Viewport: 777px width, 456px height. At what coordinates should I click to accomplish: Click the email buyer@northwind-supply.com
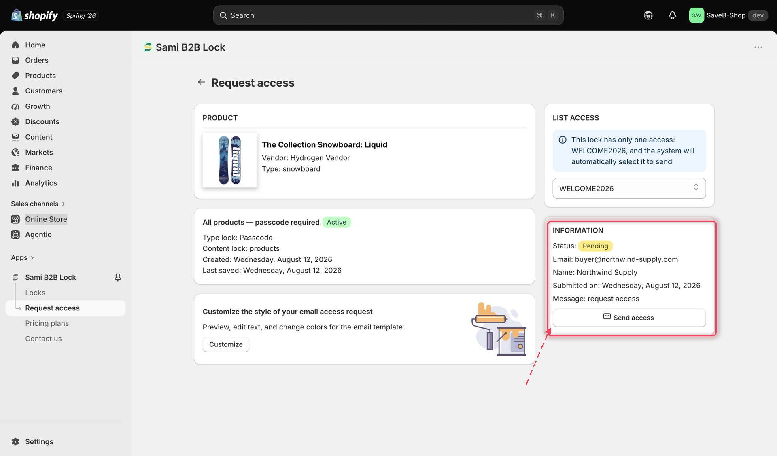point(626,259)
